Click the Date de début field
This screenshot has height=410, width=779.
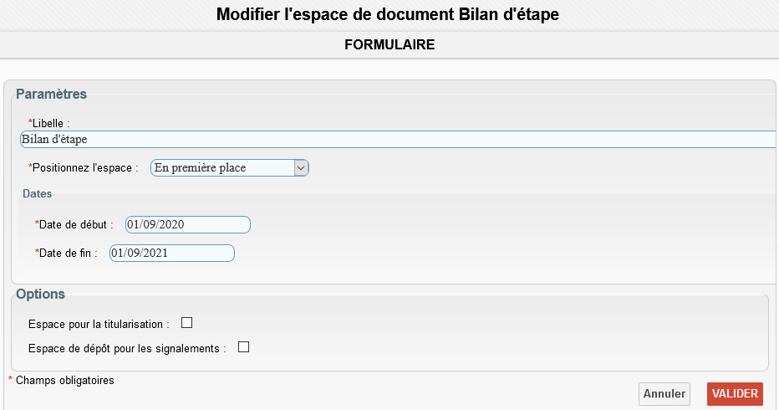coord(188,224)
